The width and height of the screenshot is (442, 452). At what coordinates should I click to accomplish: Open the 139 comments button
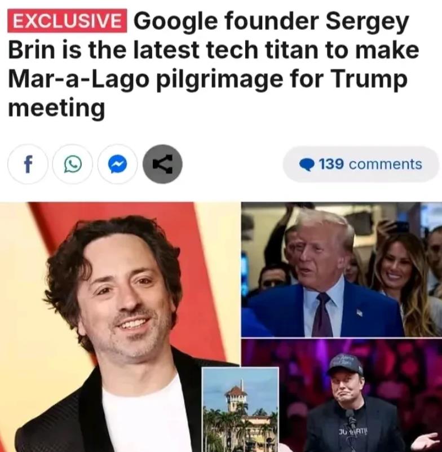pos(361,164)
